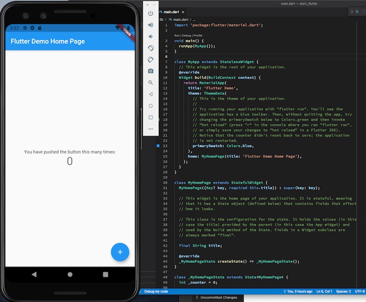Lower volume with emulator volume down icon
The image size is (366, 302).
151,36
